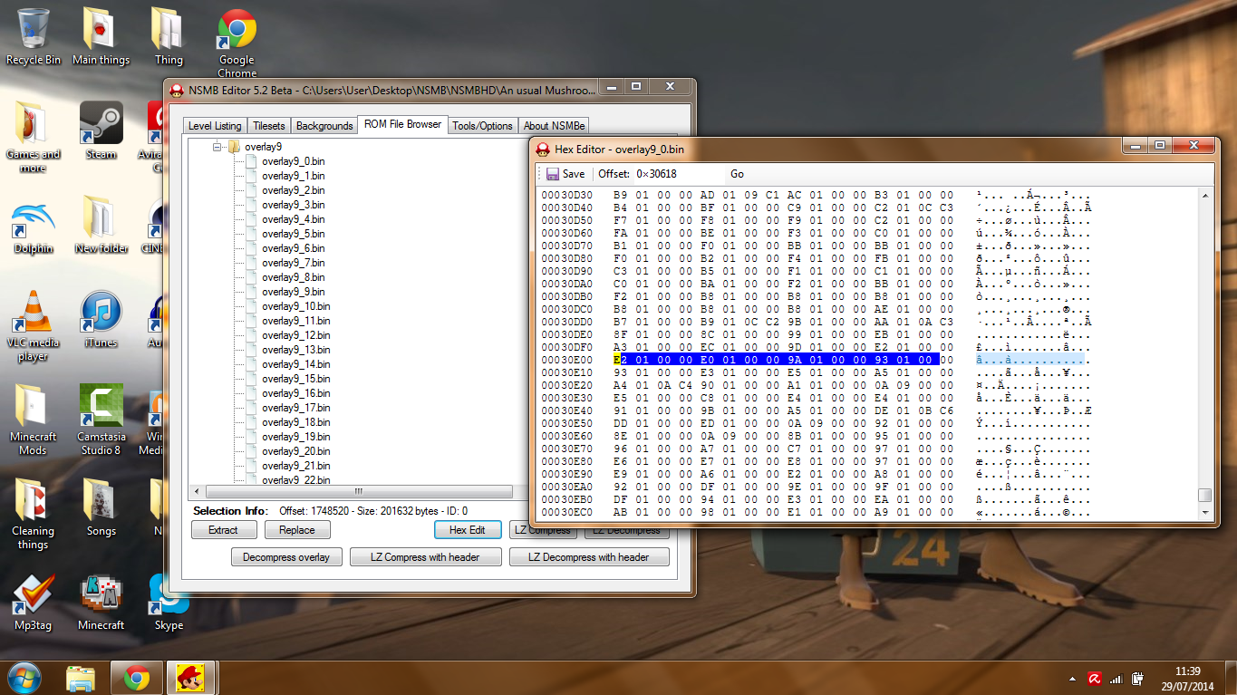This screenshot has width=1237, height=695.
Task: Click the Replace button
Action: [x=297, y=530]
